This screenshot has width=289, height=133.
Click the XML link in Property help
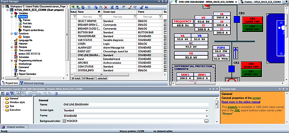[237, 110]
